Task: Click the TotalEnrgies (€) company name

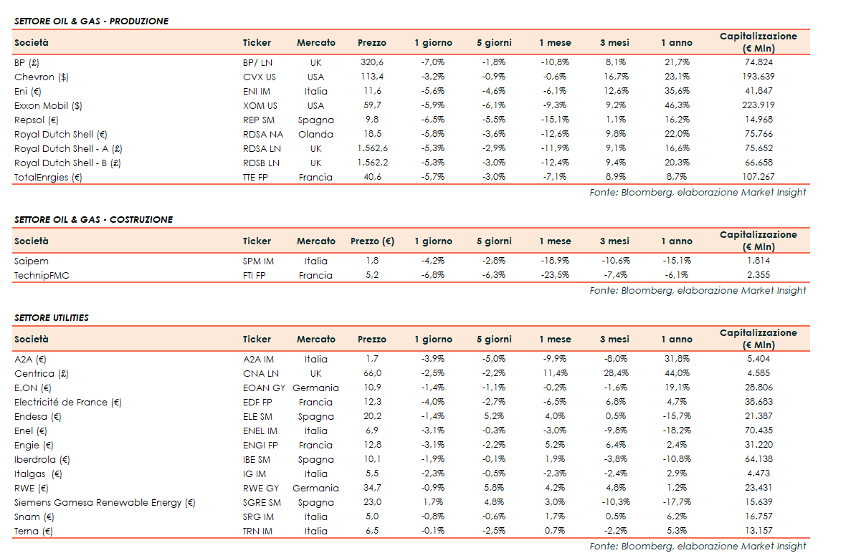Action: [48, 177]
